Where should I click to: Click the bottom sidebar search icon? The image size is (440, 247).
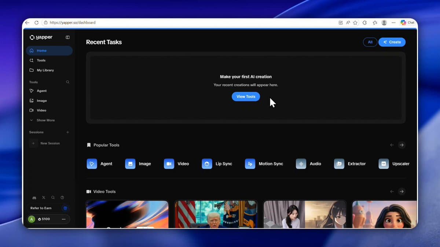click(53, 198)
